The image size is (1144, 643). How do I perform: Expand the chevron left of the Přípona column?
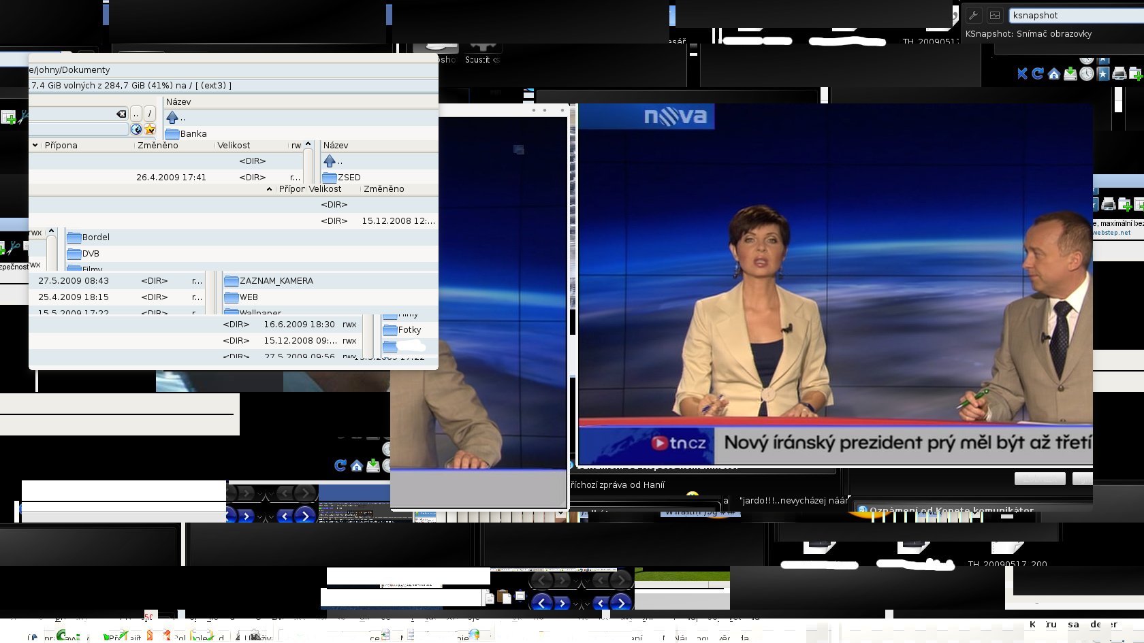(35, 145)
